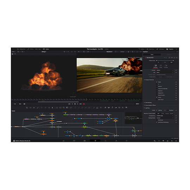Open Project Settings gear icon

click(176, 141)
